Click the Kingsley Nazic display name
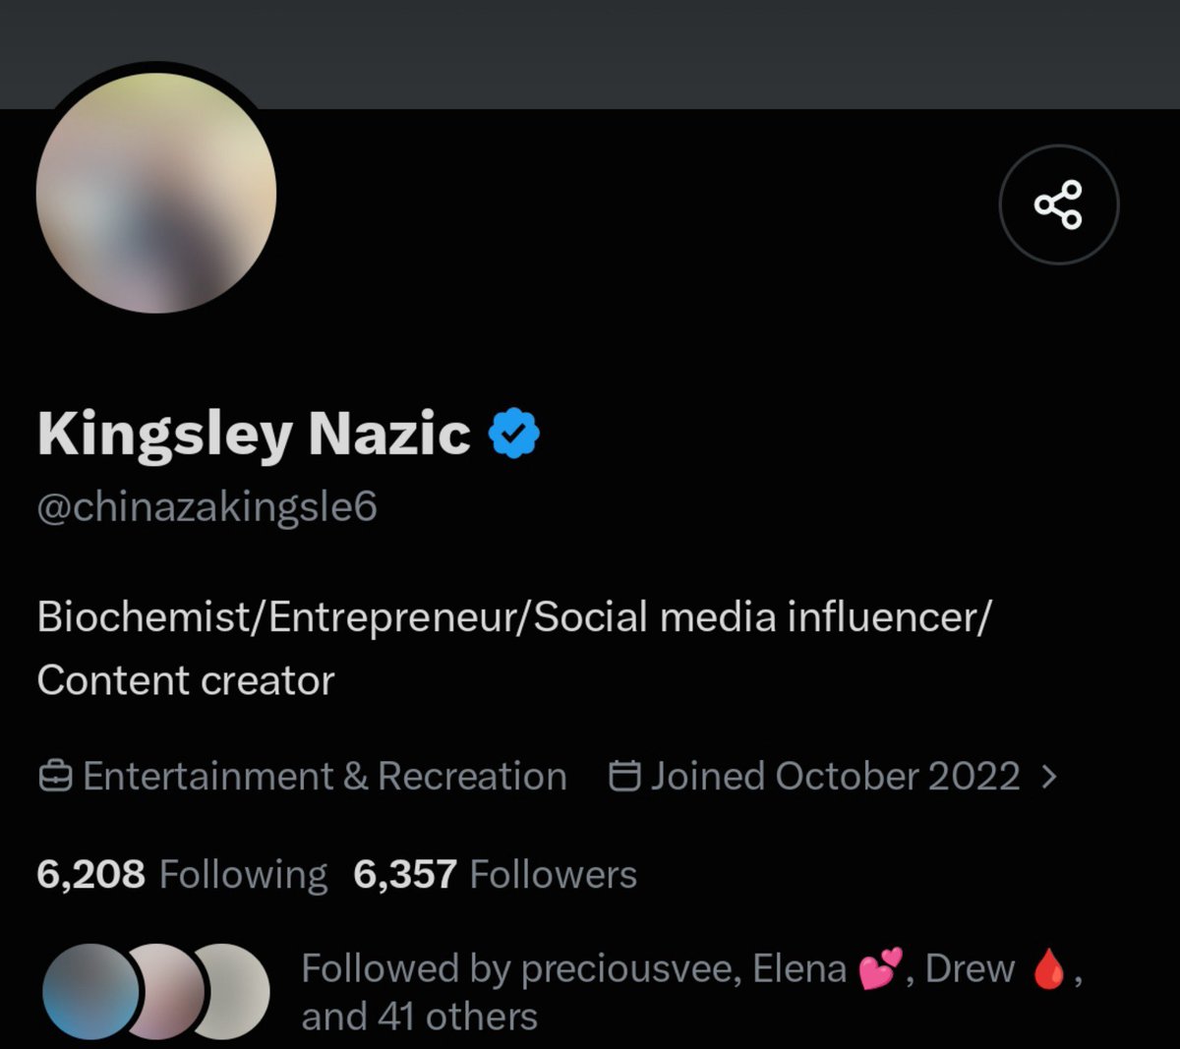 pyautogui.click(x=254, y=434)
